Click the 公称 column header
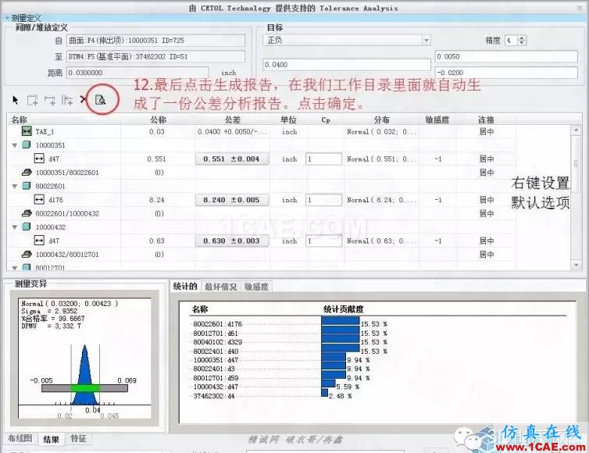Screen dimensions: 589x453 tap(158, 119)
